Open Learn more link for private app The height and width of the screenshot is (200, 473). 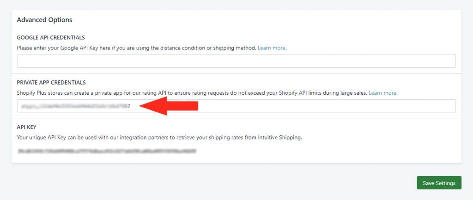tap(382, 93)
